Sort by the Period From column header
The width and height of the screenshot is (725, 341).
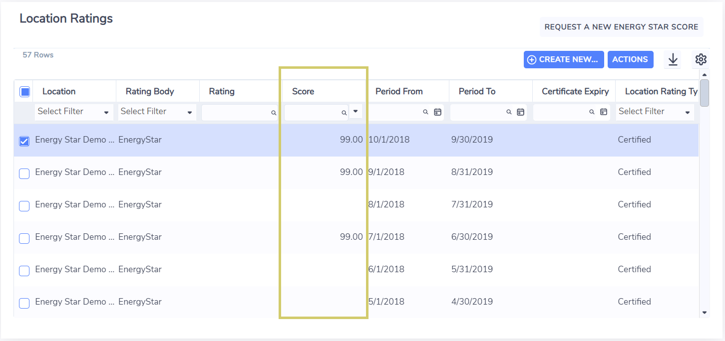(399, 91)
